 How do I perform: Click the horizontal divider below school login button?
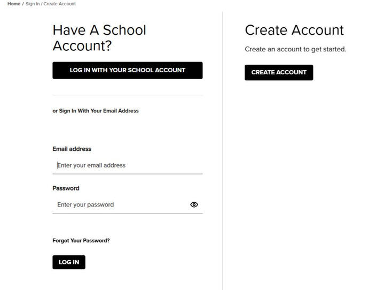pyautogui.click(x=127, y=95)
